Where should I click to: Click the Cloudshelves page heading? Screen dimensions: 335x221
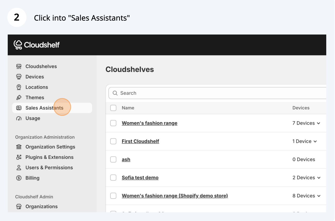coord(130,70)
